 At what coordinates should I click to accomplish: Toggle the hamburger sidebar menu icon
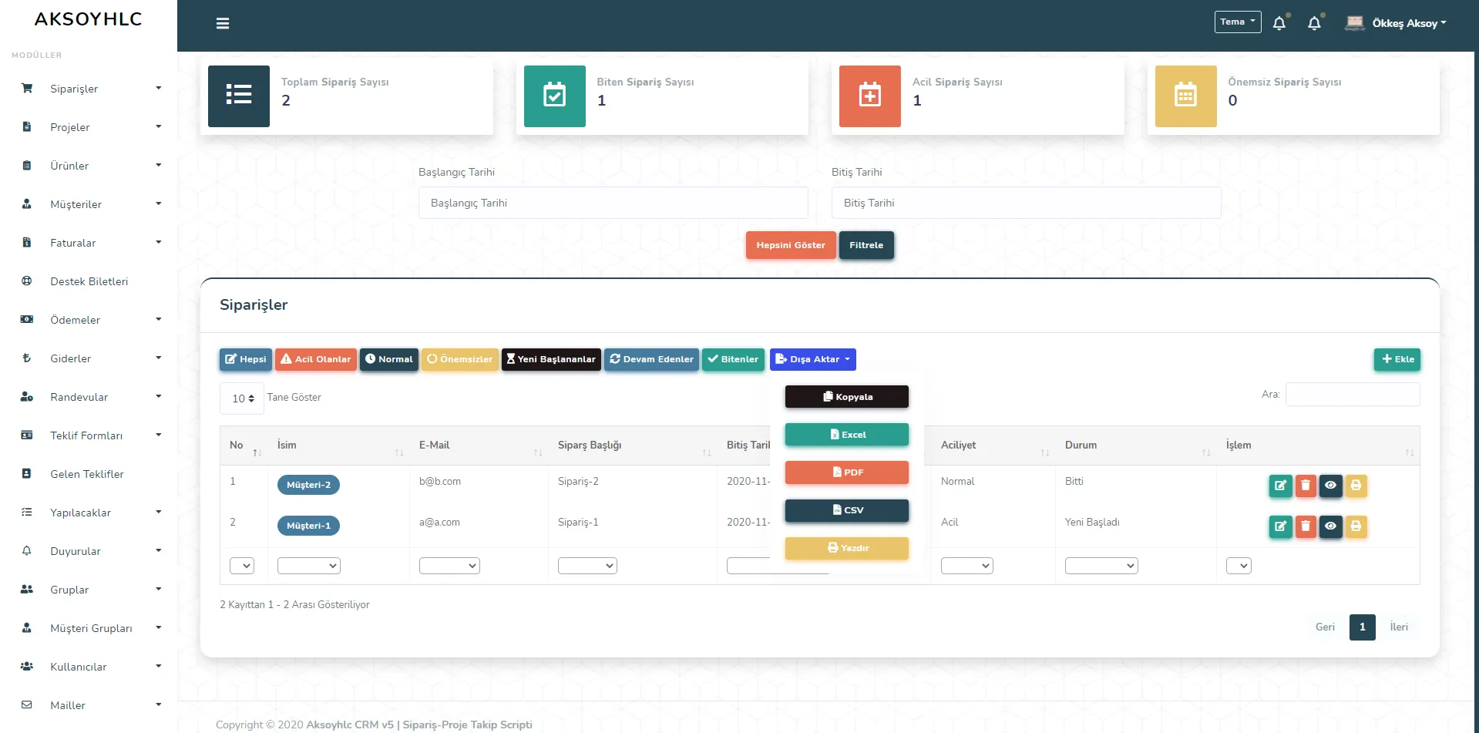(223, 23)
